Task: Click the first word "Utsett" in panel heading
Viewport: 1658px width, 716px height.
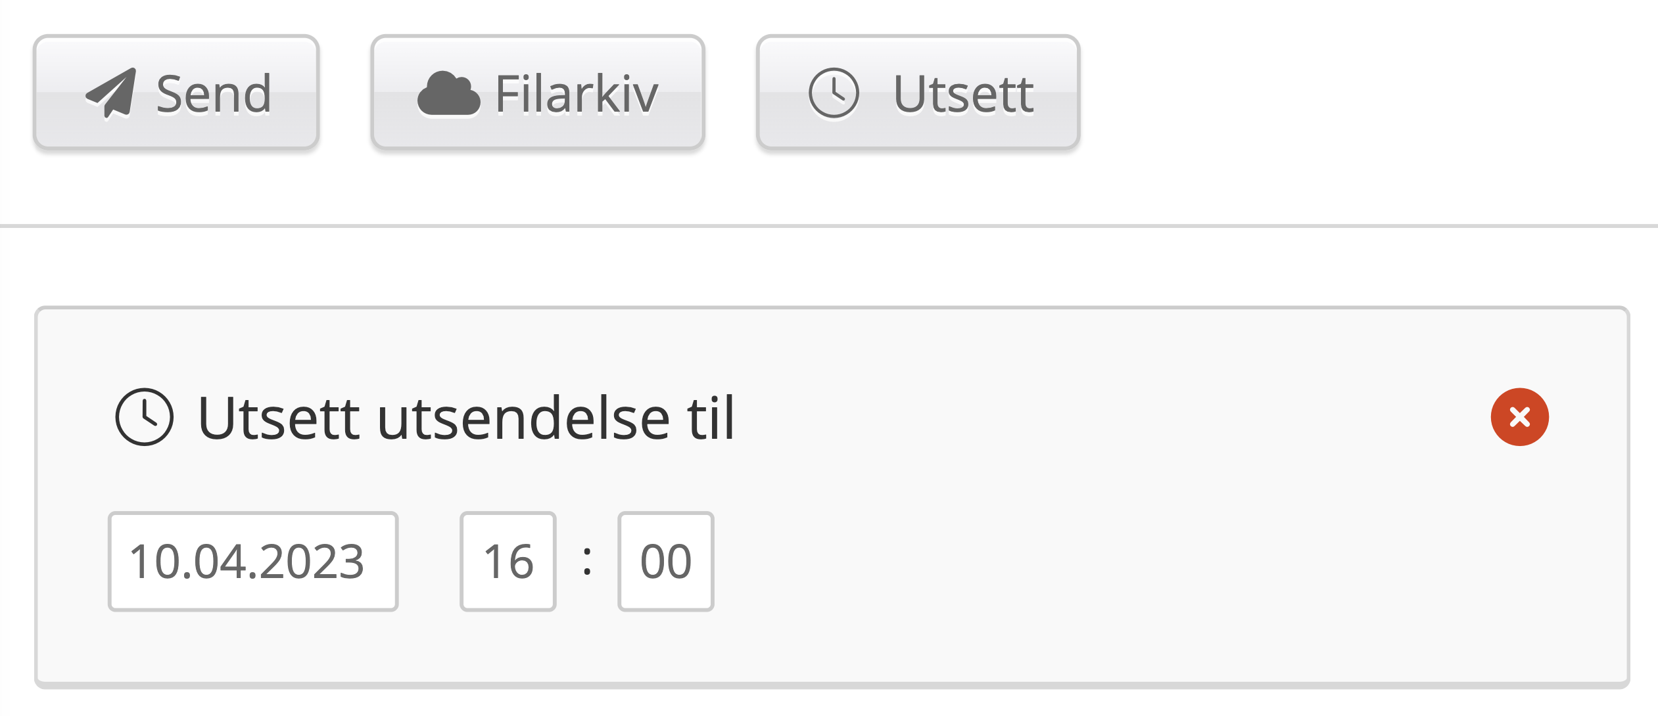Action: [x=279, y=418]
